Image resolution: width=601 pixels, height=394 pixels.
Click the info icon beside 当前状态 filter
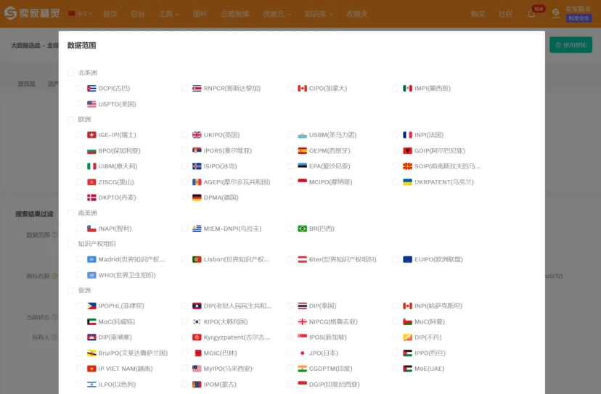pyautogui.click(x=54, y=317)
